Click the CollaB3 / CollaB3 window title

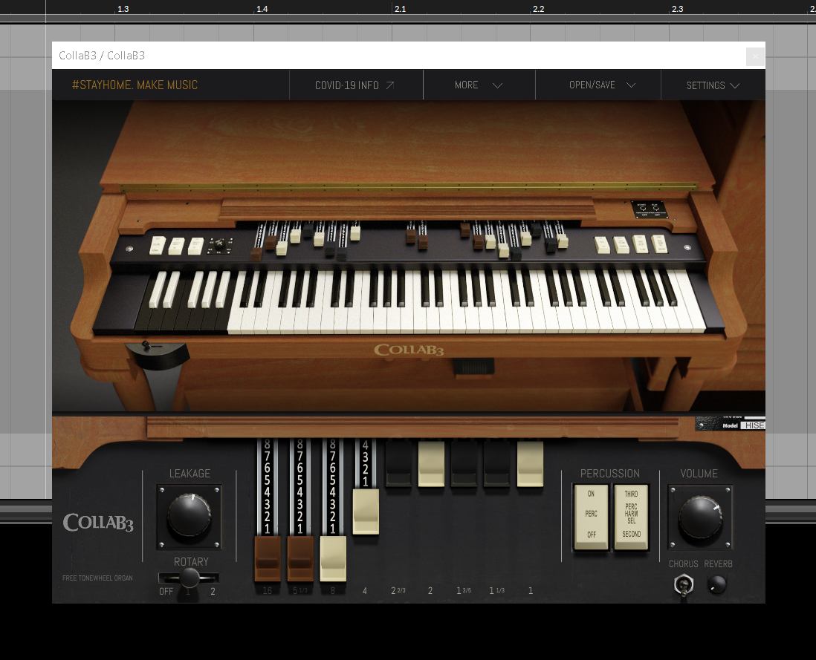click(x=102, y=56)
